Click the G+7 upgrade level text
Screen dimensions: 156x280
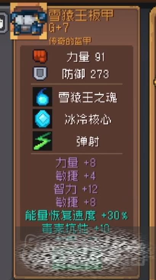click(59, 28)
